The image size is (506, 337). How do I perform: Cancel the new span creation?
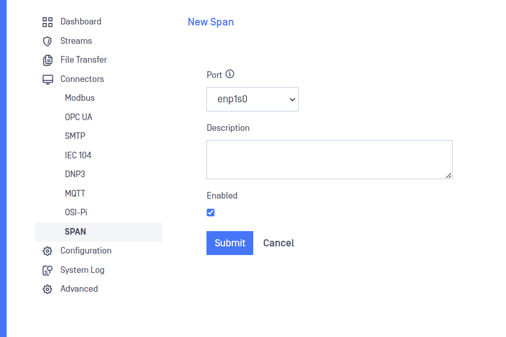[x=279, y=243]
